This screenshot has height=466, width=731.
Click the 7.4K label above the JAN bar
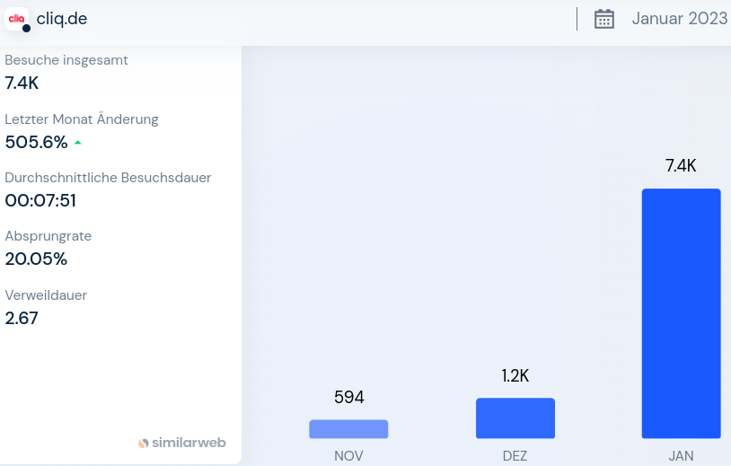[681, 166]
